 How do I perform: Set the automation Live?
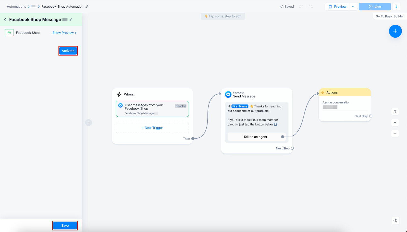(375, 7)
